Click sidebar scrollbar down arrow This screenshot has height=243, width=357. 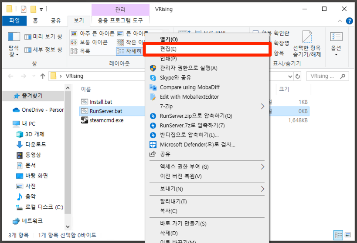68,226
